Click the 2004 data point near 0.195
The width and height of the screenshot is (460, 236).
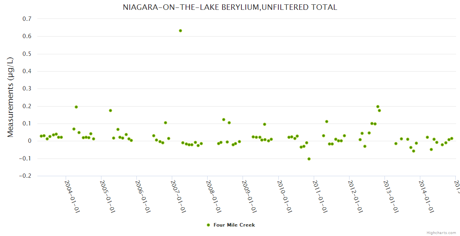click(76, 107)
